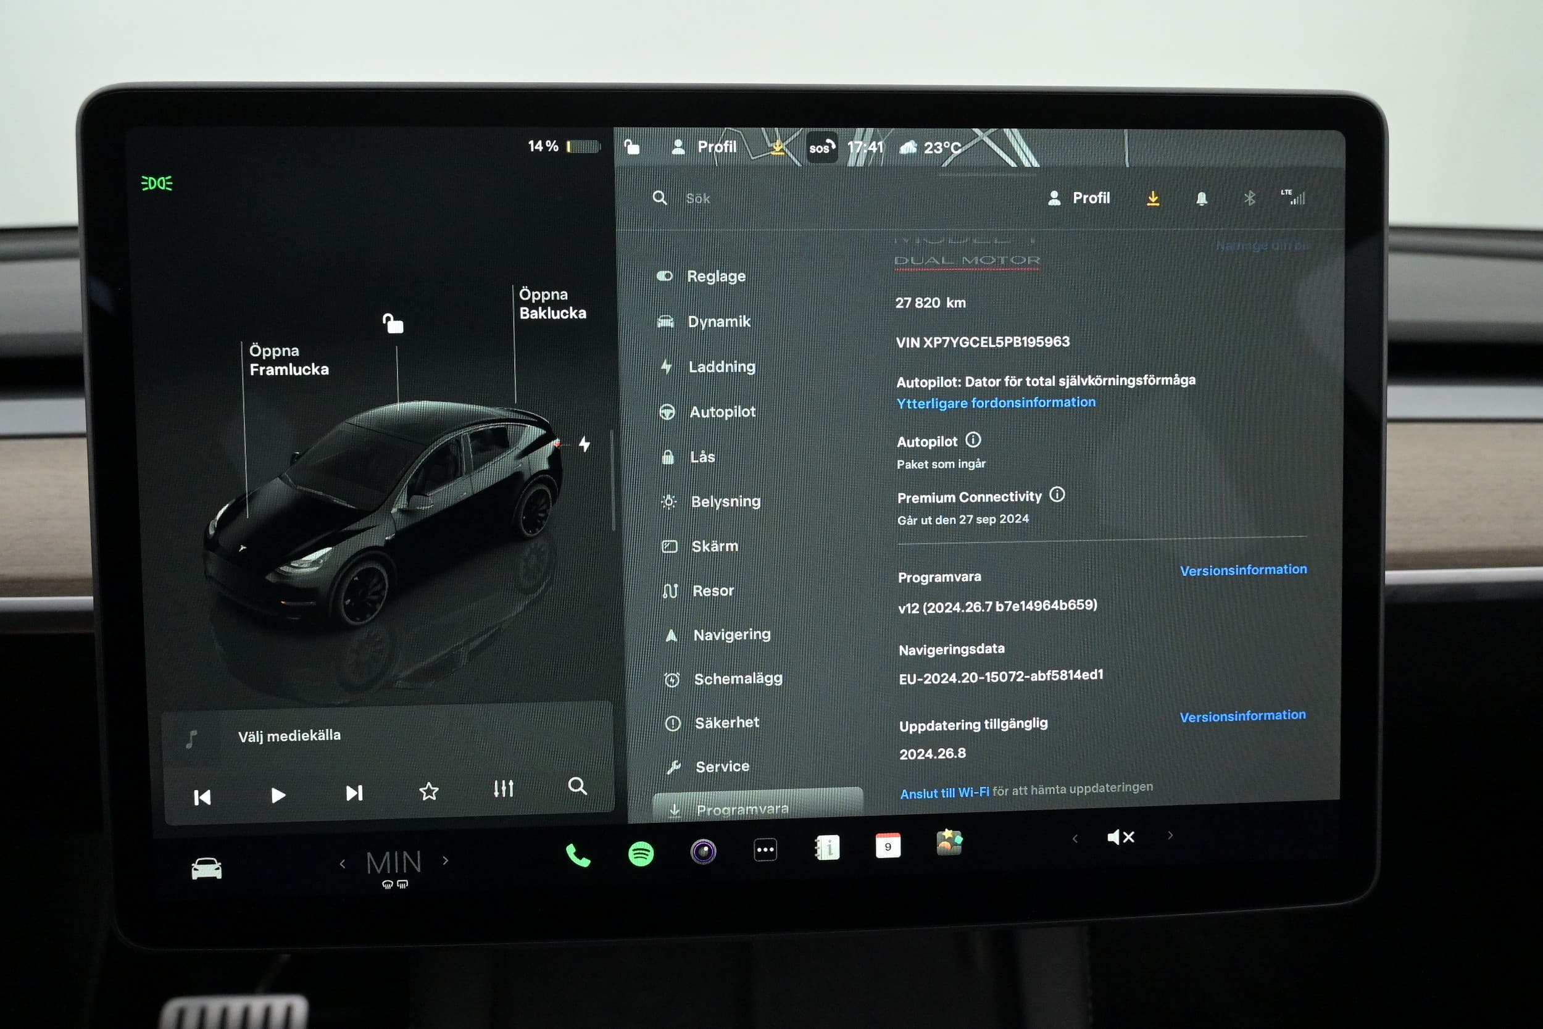Viewport: 1543px width, 1029px height.
Task: Tap the unlock icon above the car
Action: point(393,323)
